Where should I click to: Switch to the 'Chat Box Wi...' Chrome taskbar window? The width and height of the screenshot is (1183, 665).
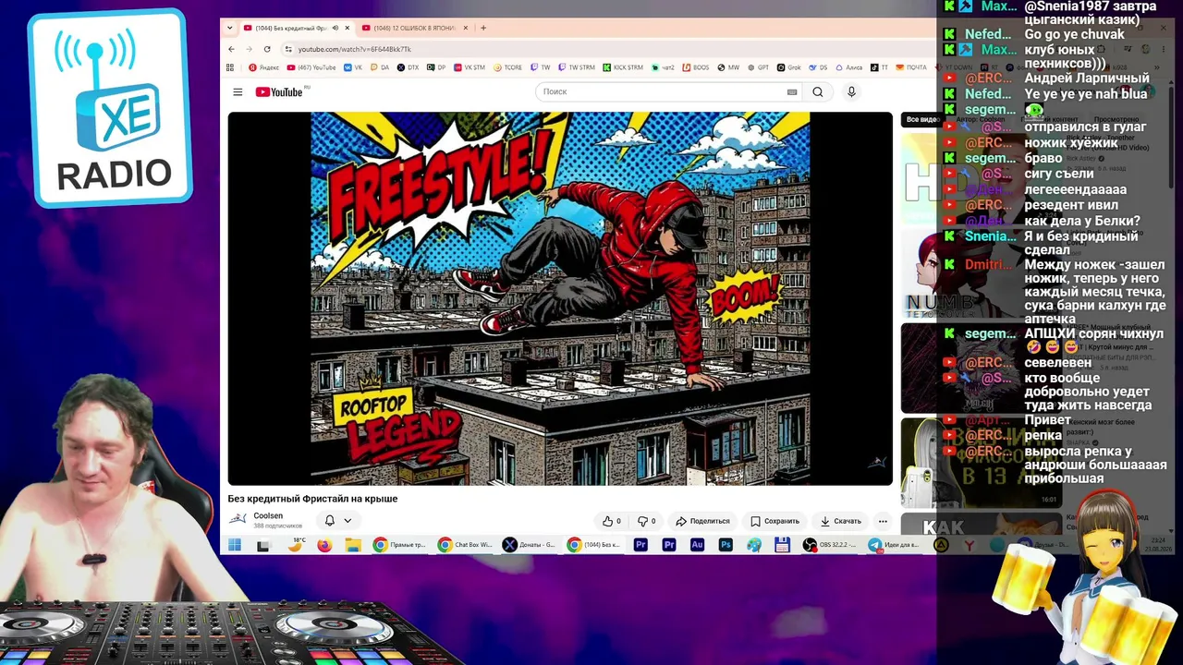(x=467, y=545)
